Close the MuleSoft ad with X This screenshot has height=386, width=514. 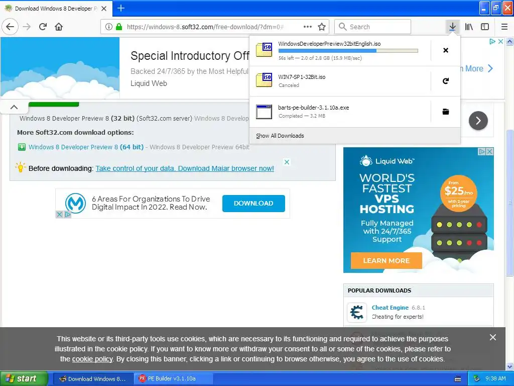[x=59, y=214]
